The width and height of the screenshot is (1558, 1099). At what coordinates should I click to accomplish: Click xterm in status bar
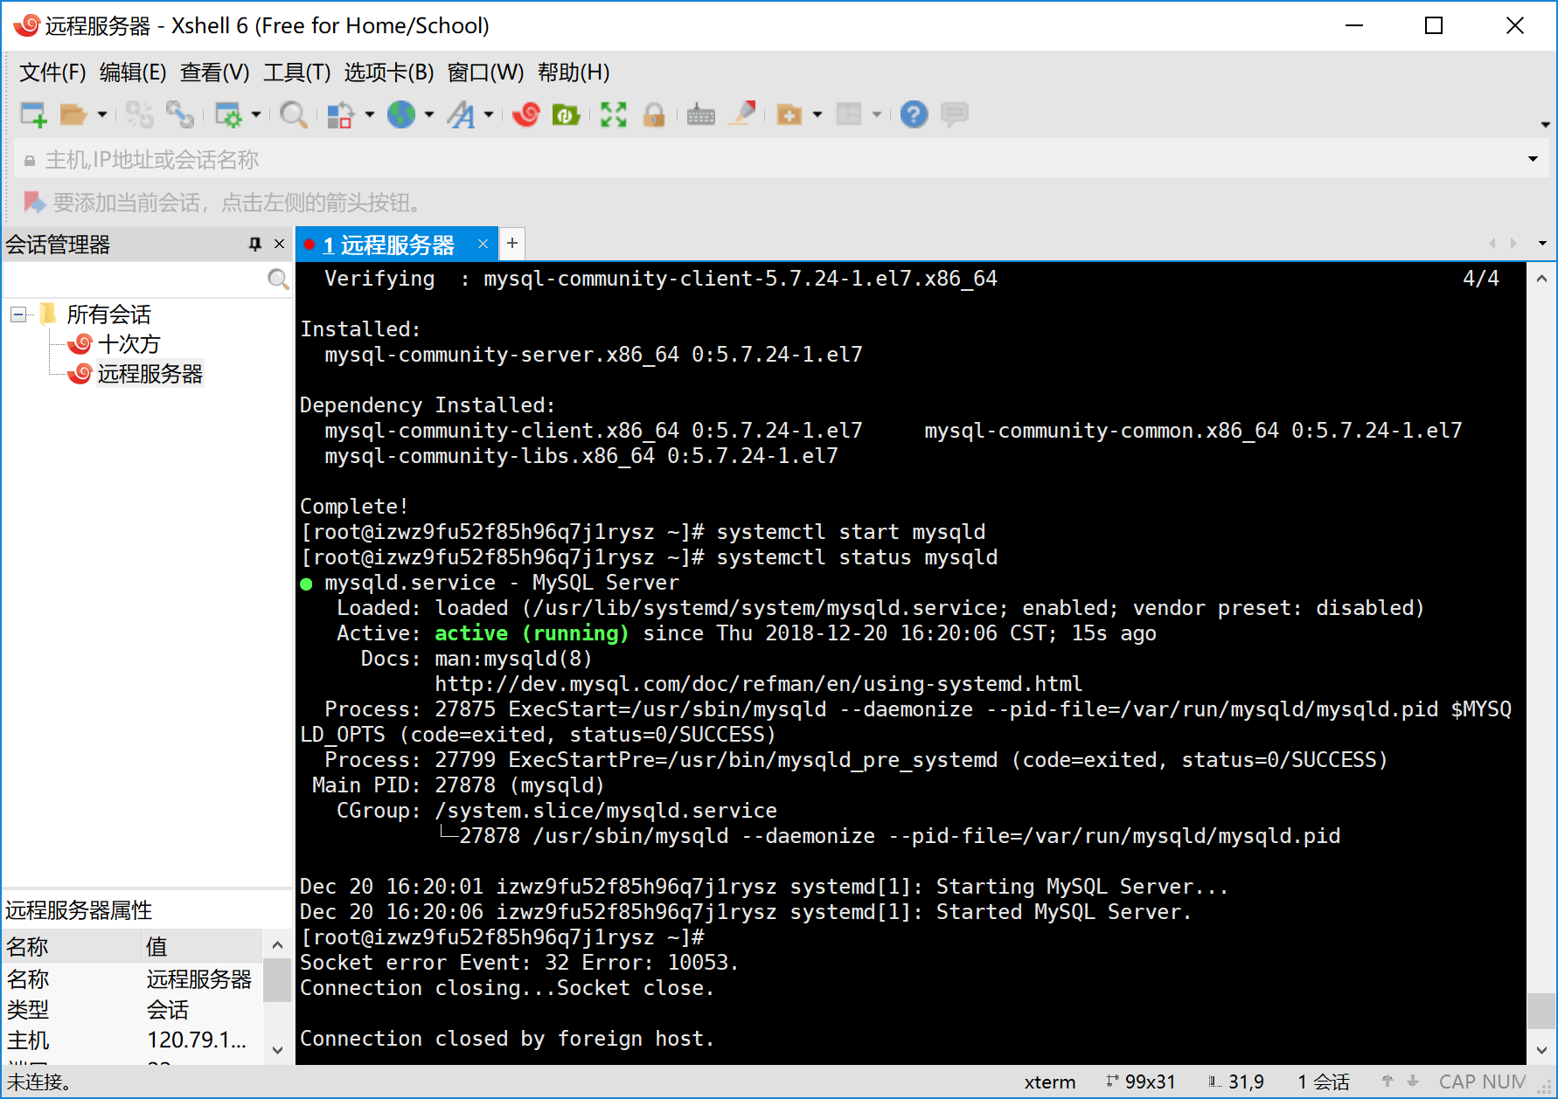pyautogui.click(x=1050, y=1082)
